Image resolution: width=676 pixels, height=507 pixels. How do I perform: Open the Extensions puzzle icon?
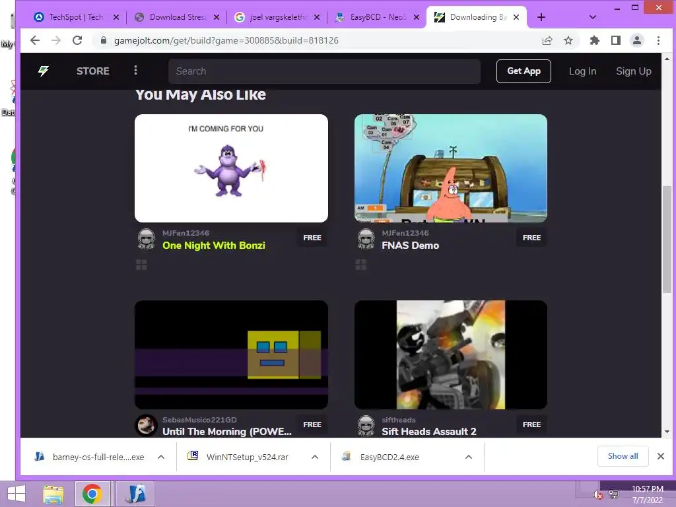[x=595, y=40]
